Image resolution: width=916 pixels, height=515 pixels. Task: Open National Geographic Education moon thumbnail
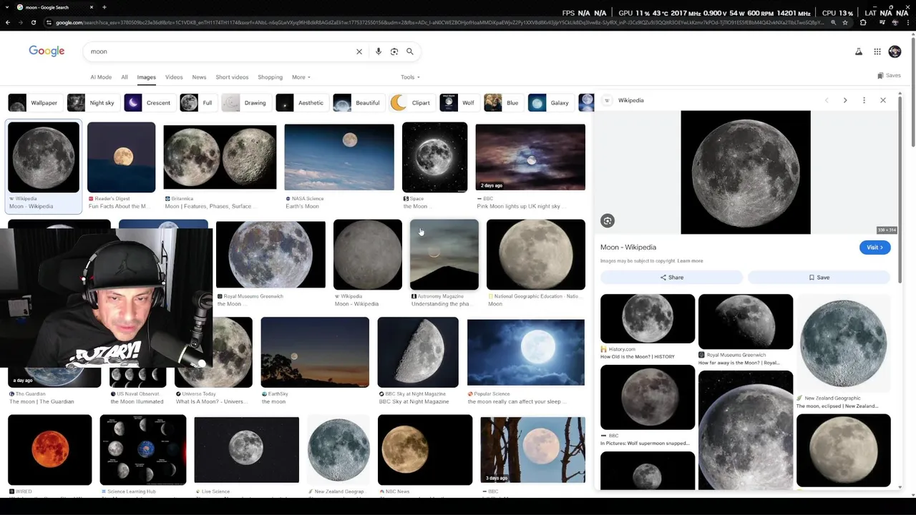point(536,255)
